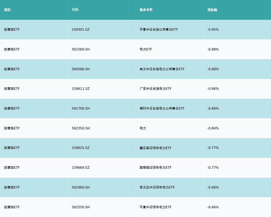
Task: Select code 159625.SZ
Action: point(81,148)
